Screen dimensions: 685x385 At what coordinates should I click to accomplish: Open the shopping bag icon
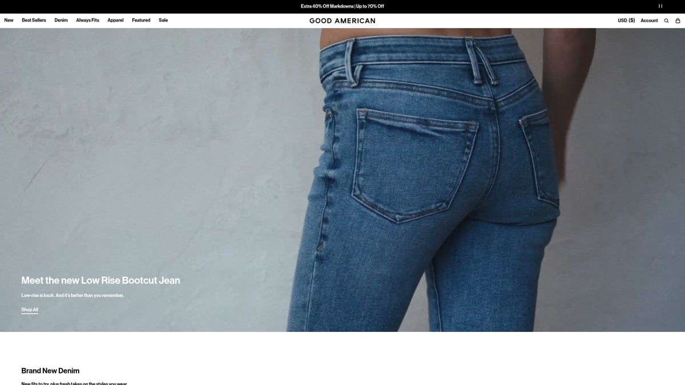(678, 21)
